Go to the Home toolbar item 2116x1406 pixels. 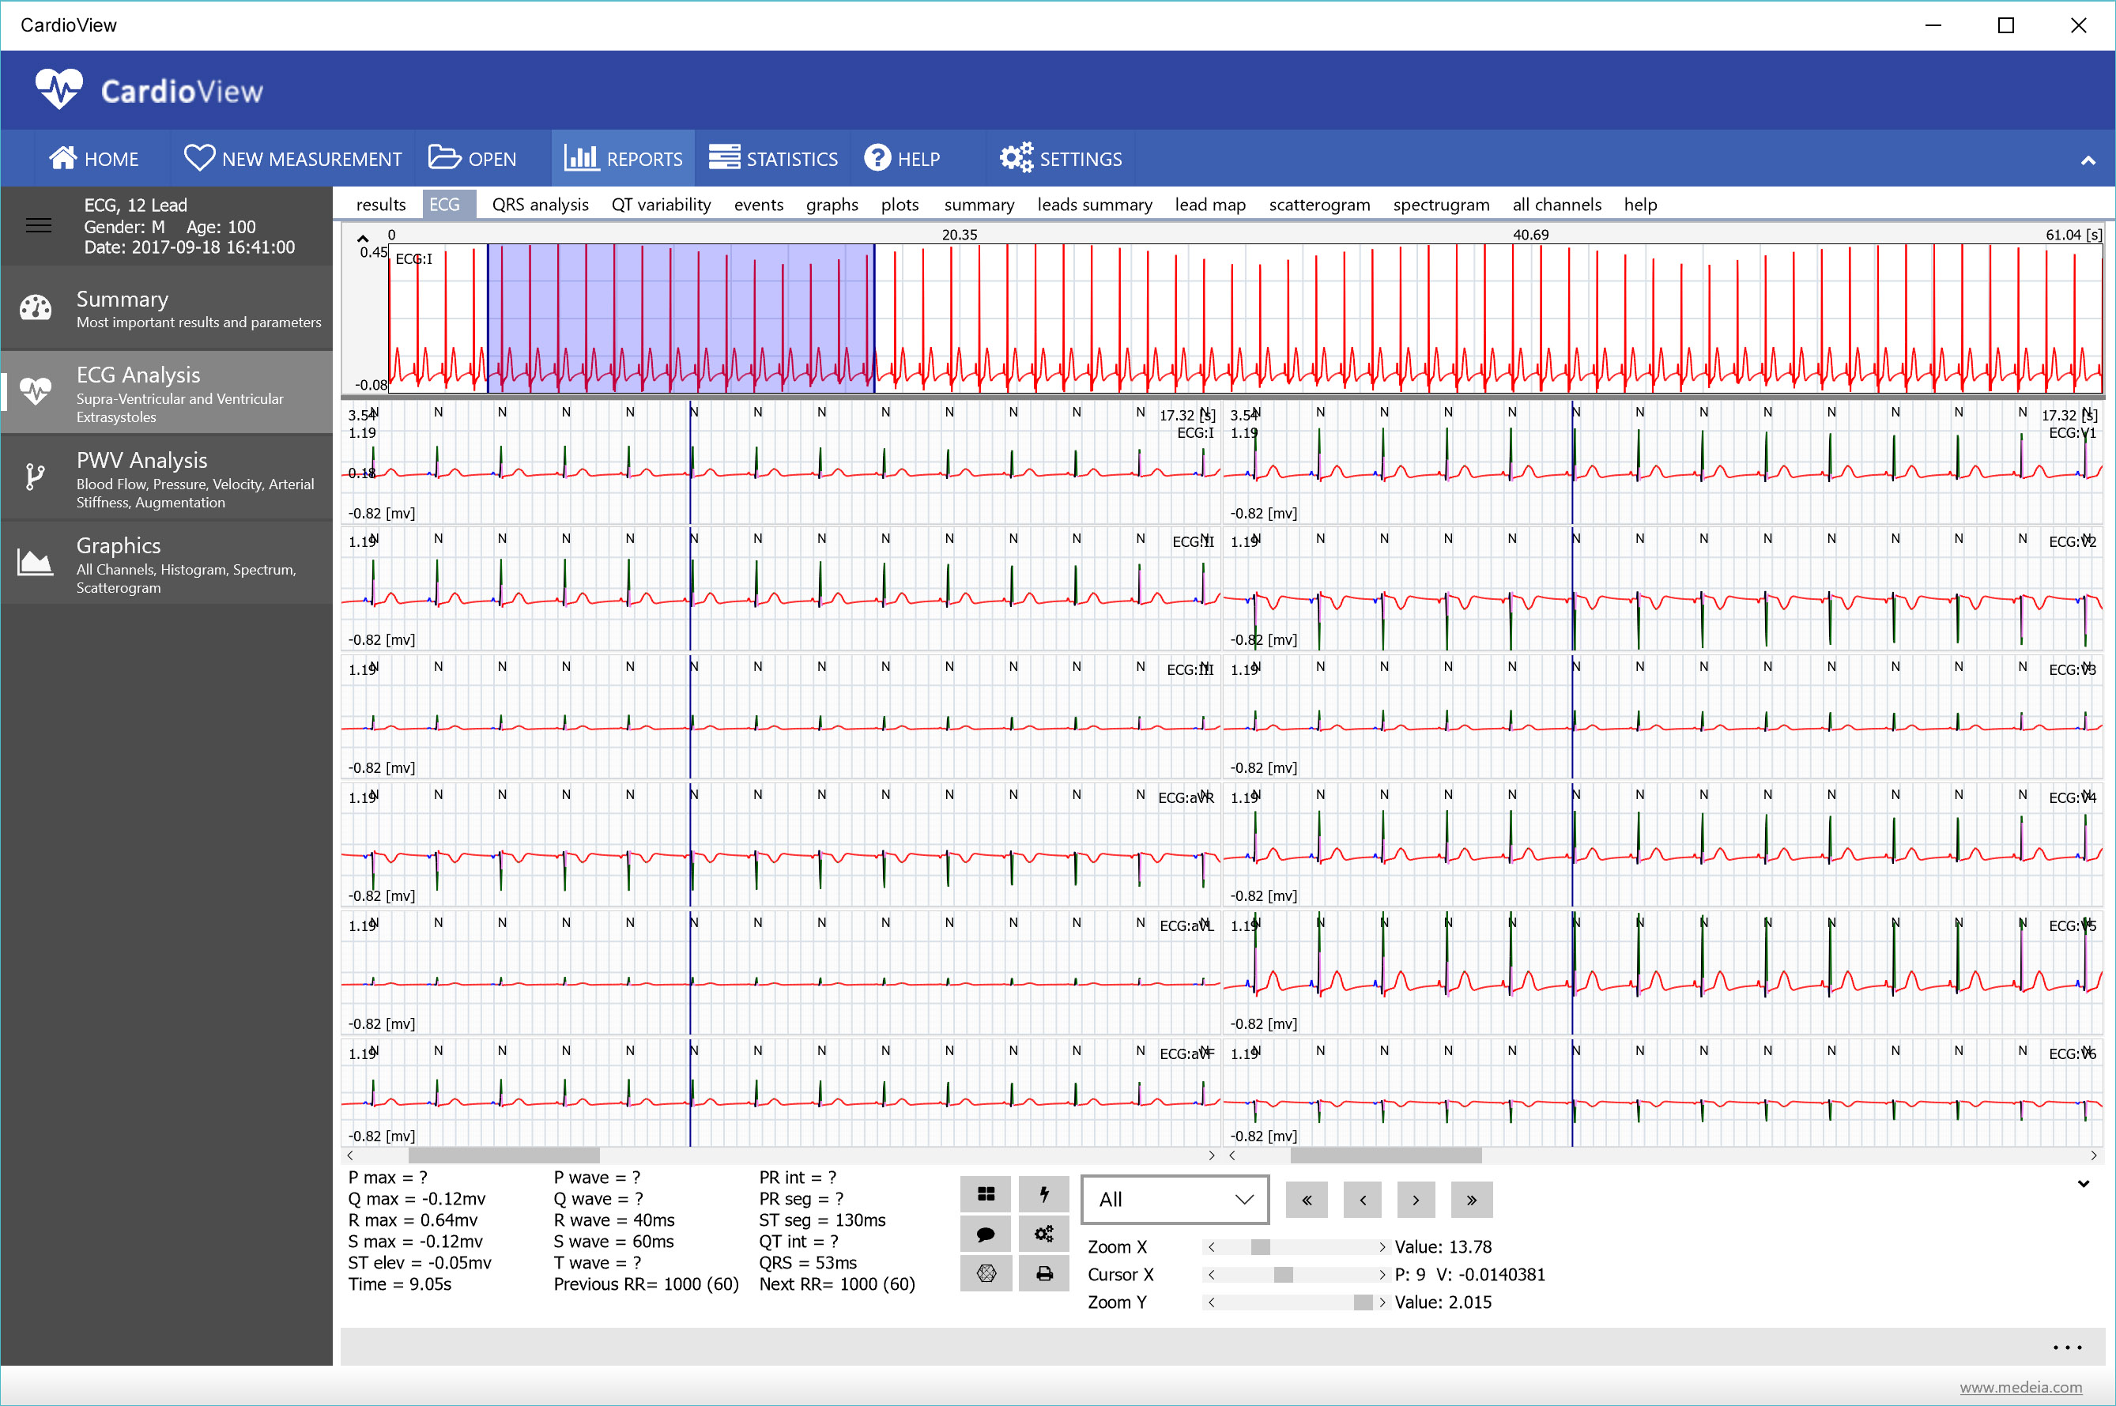tap(94, 159)
